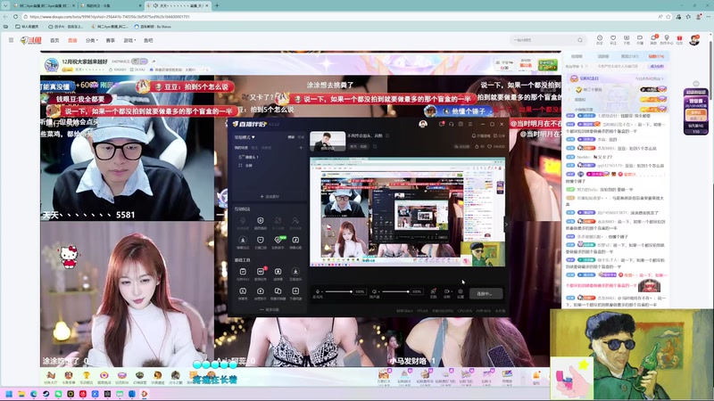Select the 全屏 source item
Viewport: 714px width, 401px height.
[x=245, y=166]
